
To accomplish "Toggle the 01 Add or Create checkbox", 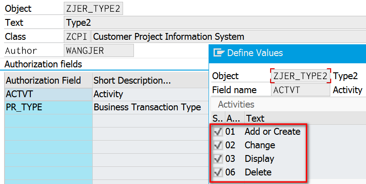I will [218, 132].
